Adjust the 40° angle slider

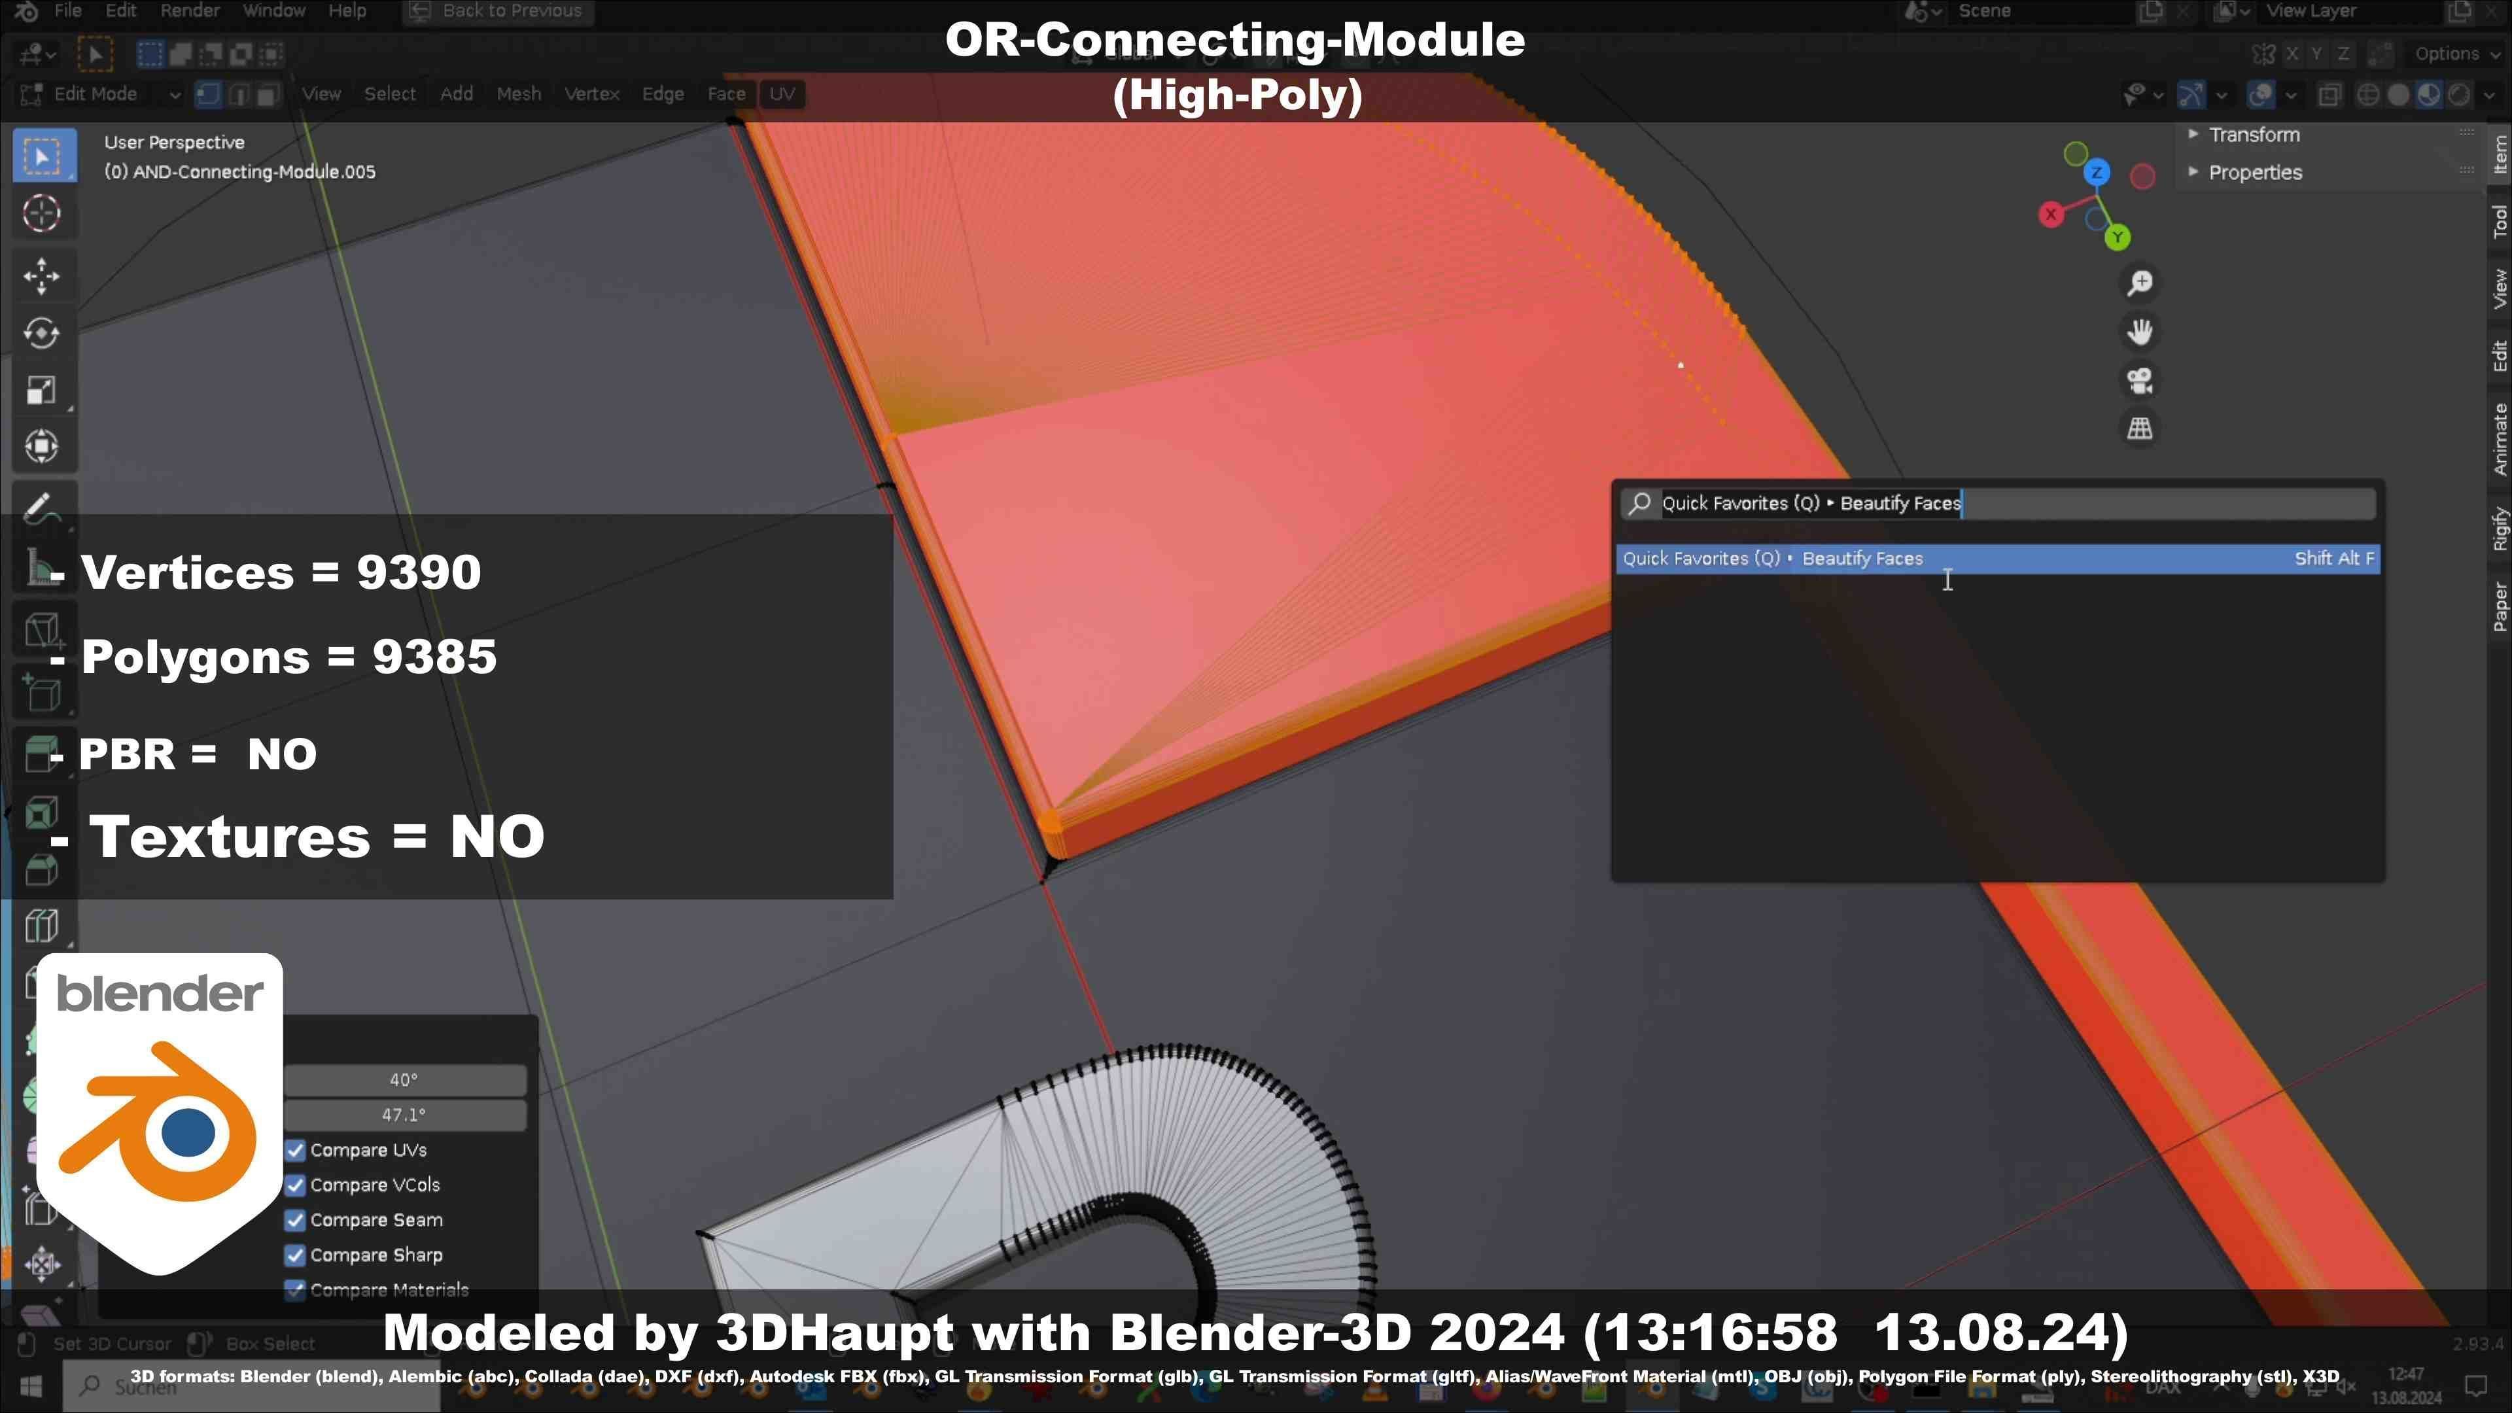(x=404, y=1079)
